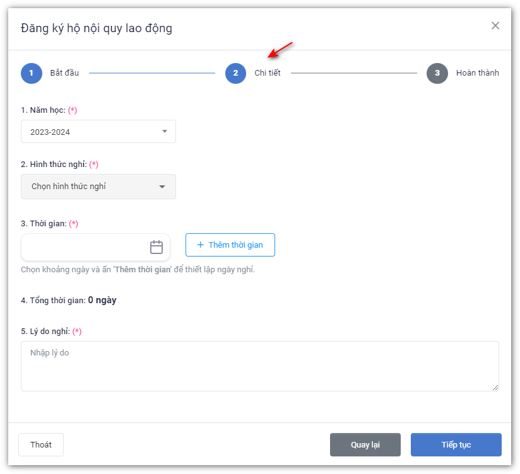Select the Chi tiết step label
520x474 pixels.
click(x=268, y=73)
